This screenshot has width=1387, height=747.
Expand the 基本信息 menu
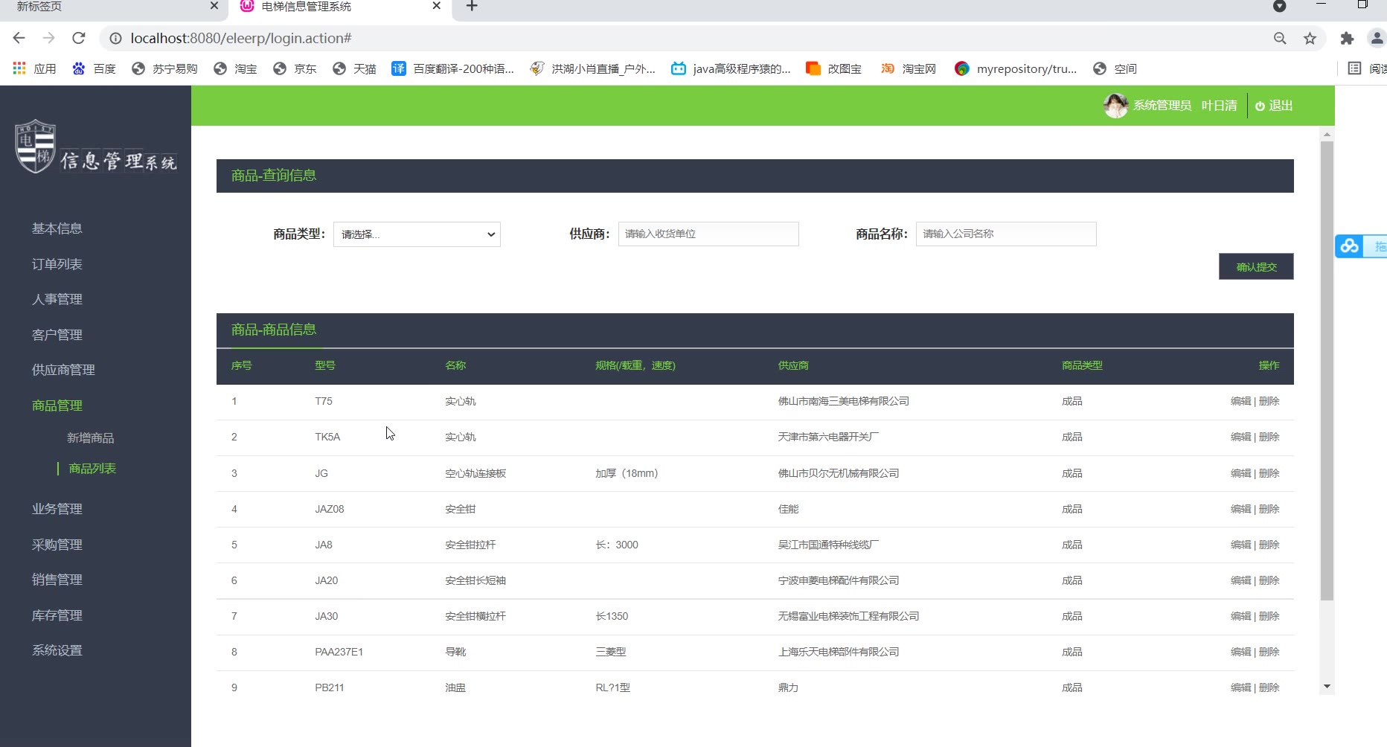tap(57, 228)
